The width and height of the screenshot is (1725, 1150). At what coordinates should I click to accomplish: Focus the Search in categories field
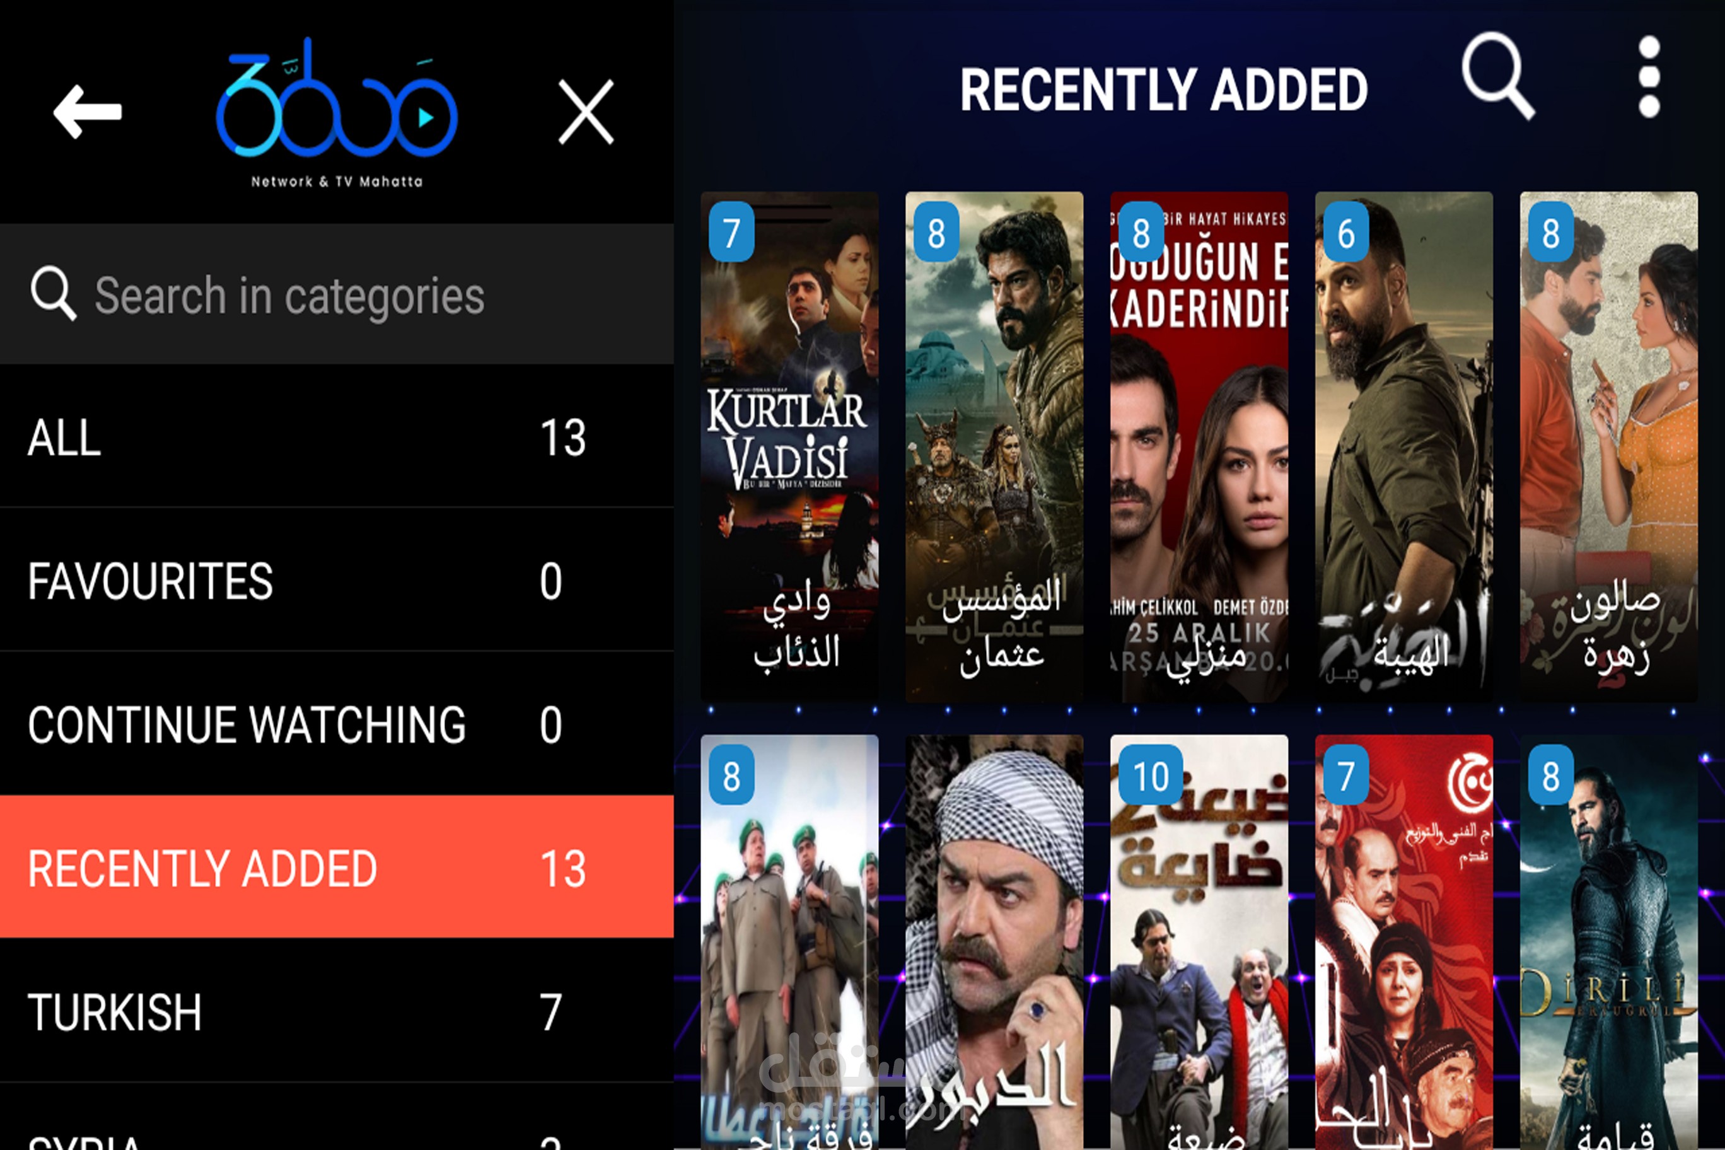337,294
